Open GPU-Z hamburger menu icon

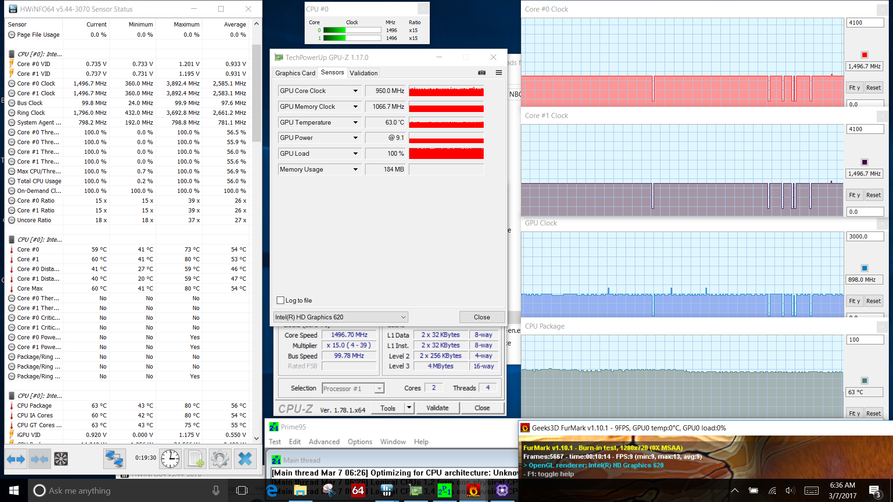(x=499, y=73)
